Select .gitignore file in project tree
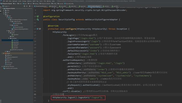Viewport: 182px width, 103px height. (8, 55)
